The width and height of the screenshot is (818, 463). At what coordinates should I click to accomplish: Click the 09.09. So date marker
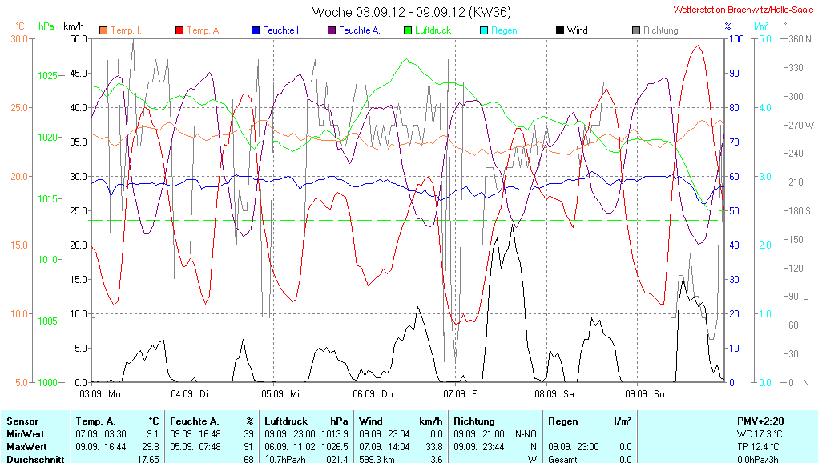click(x=647, y=393)
